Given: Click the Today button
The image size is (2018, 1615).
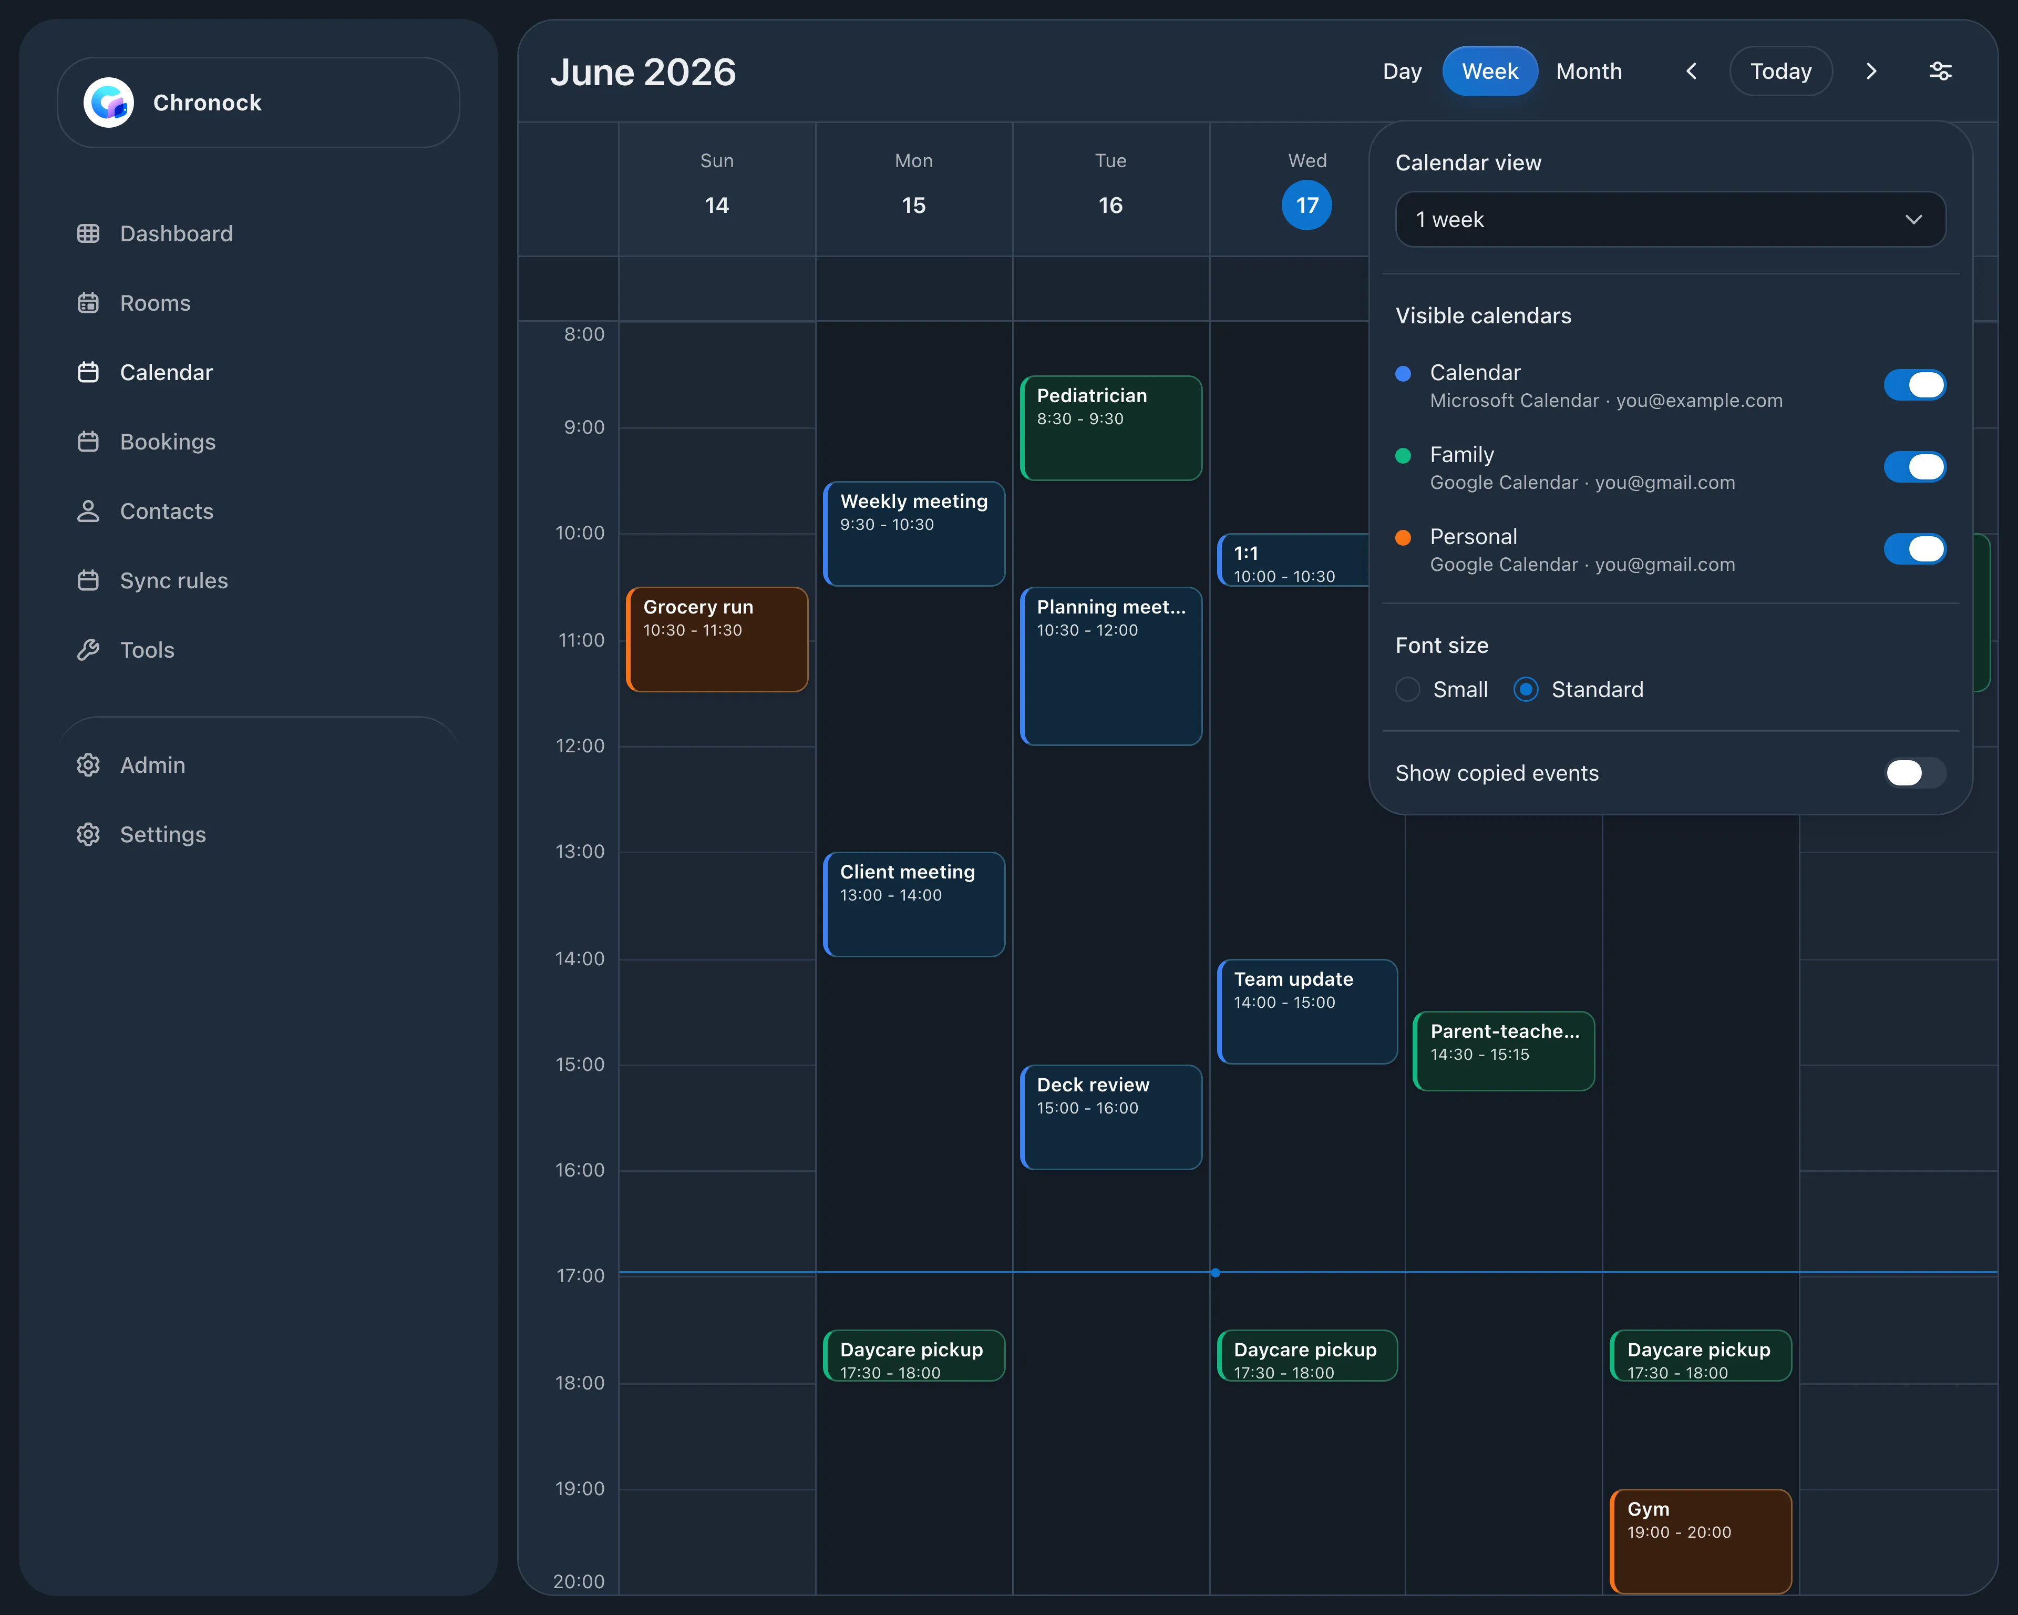Looking at the screenshot, I should click(1780, 71).
